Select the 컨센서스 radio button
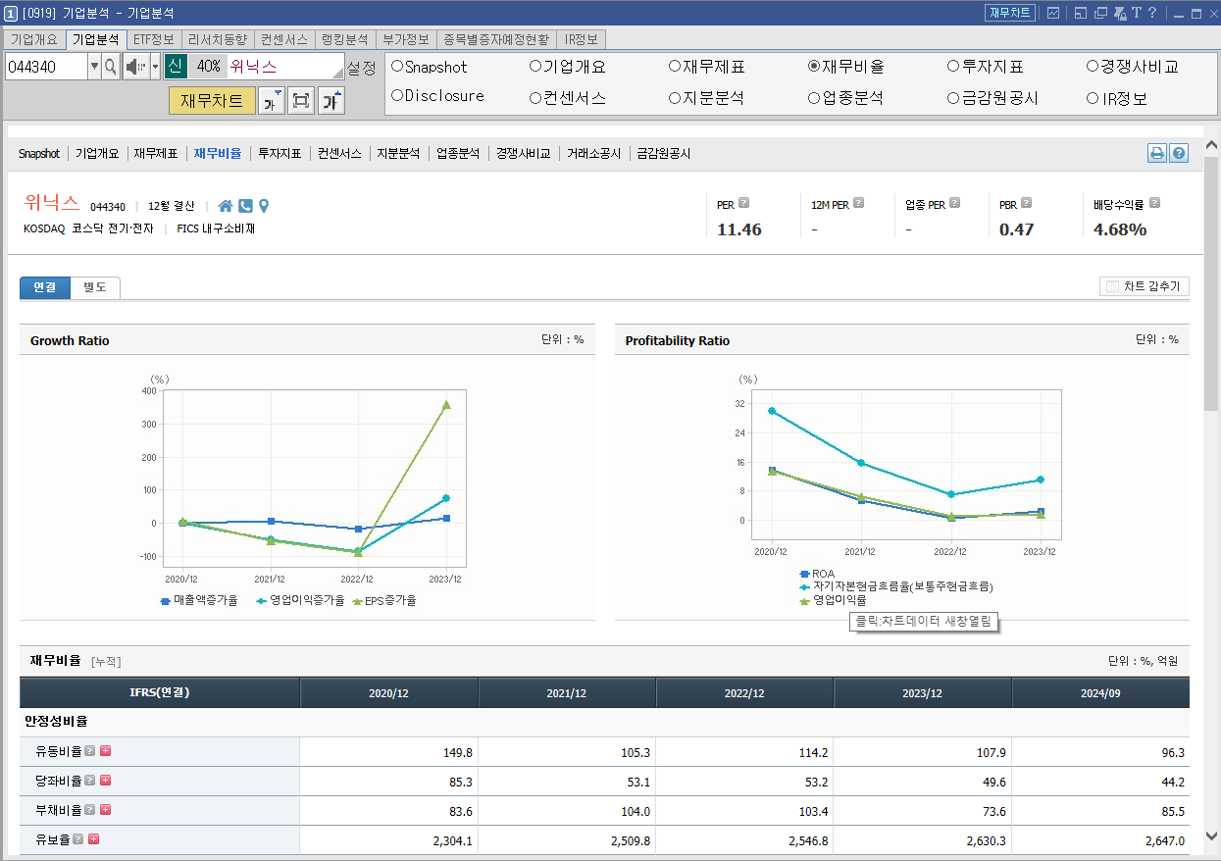 535,98
